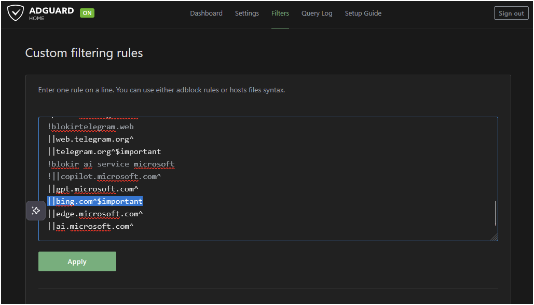Open the Filters menu
Viewport: 534px width, 305px height.
tap(280, 13)
